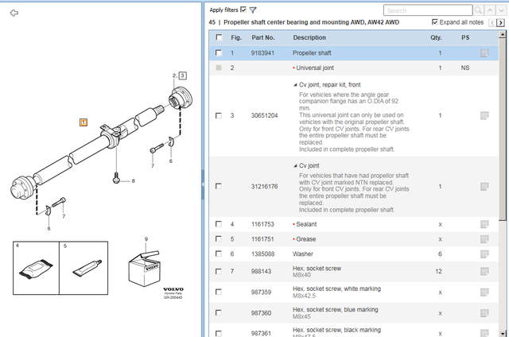
Task: Click the back arrow above the diagram
Action: (x=14, y=13)
